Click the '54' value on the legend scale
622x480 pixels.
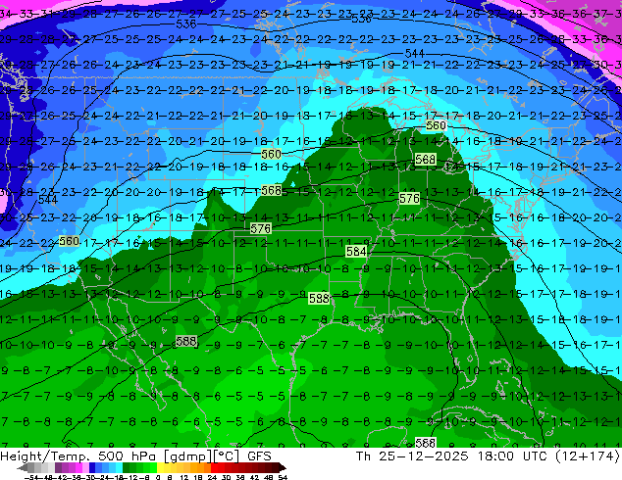click(283, 477)
